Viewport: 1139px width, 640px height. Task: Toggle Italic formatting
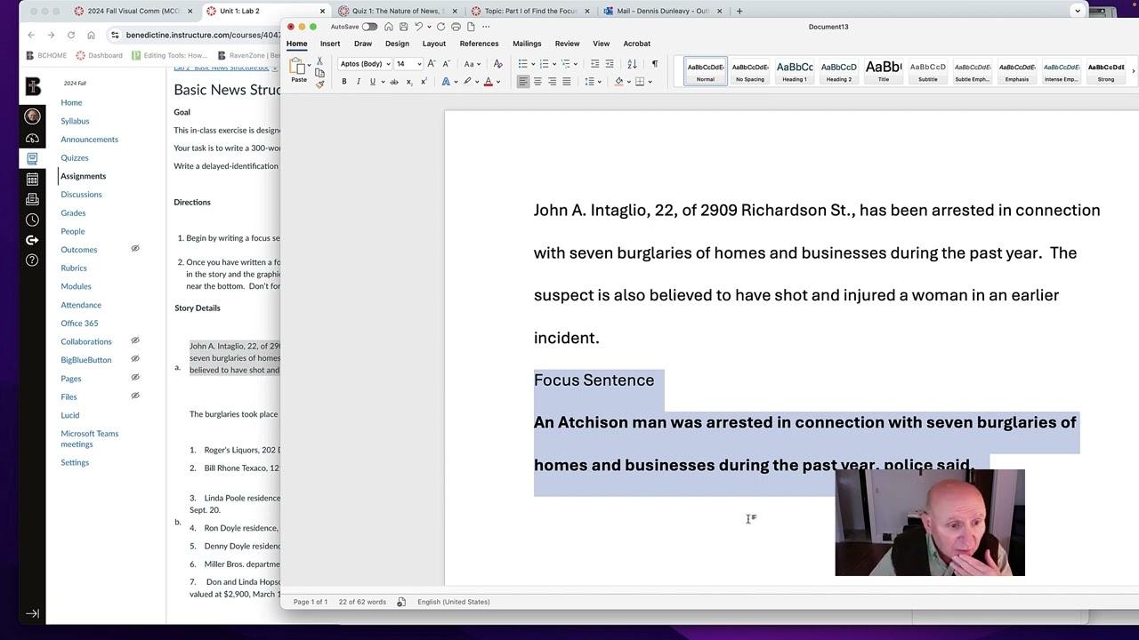[359, 82]
